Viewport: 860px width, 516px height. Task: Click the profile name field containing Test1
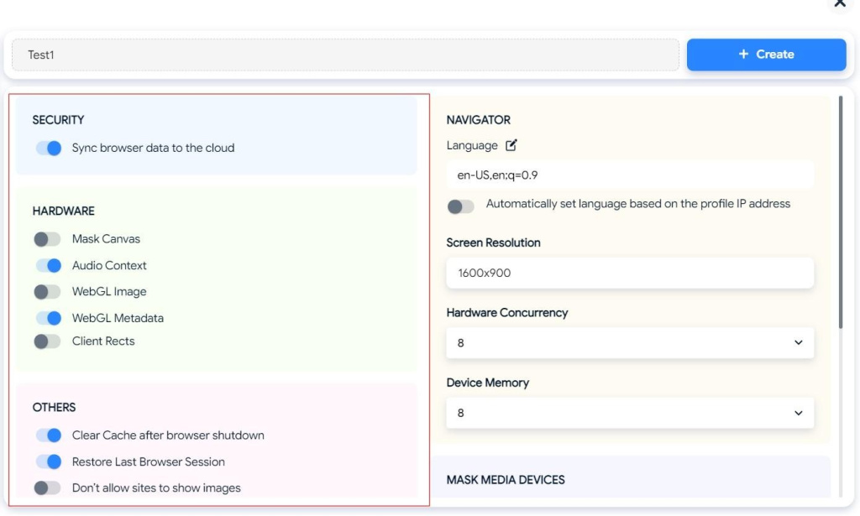tap(344, 55)
